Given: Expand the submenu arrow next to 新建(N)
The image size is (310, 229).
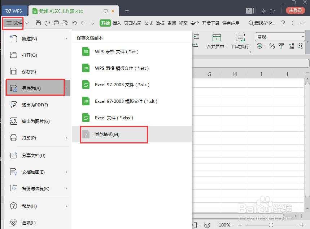Looking at the screenshot, I should 66,38.
